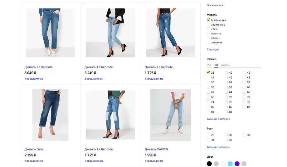The image size is (287, 167).
Task: Tick the size 42 checkbox
Action: pyautogui.click(x=244, y=72)
